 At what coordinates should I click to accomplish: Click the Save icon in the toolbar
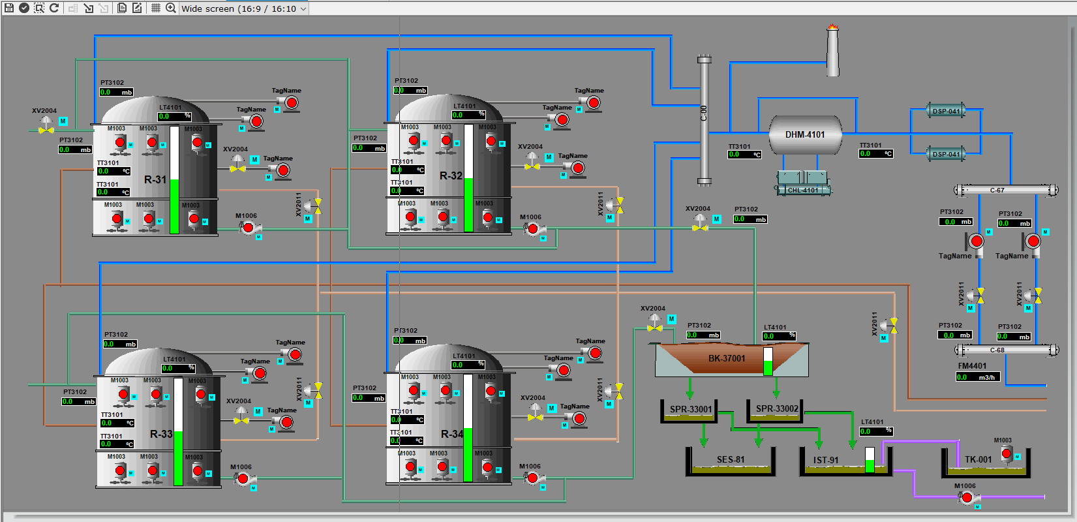click(x=8, y=8)
